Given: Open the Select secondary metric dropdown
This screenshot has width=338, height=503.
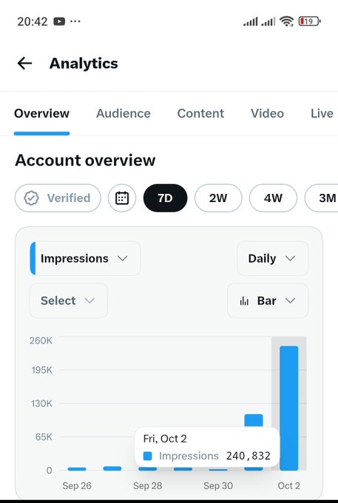Looking at the screenshot, I should point(69,300).
